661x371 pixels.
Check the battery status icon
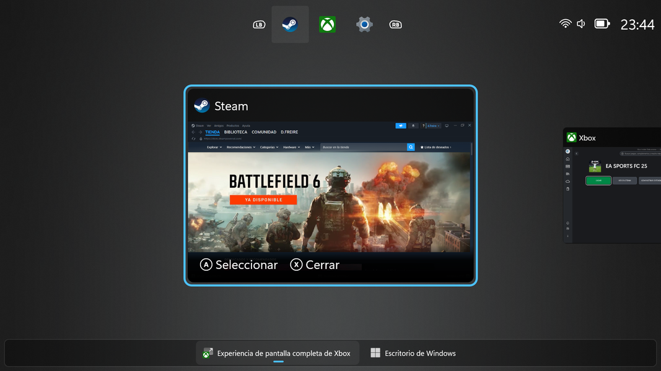(x=602, y=23)
